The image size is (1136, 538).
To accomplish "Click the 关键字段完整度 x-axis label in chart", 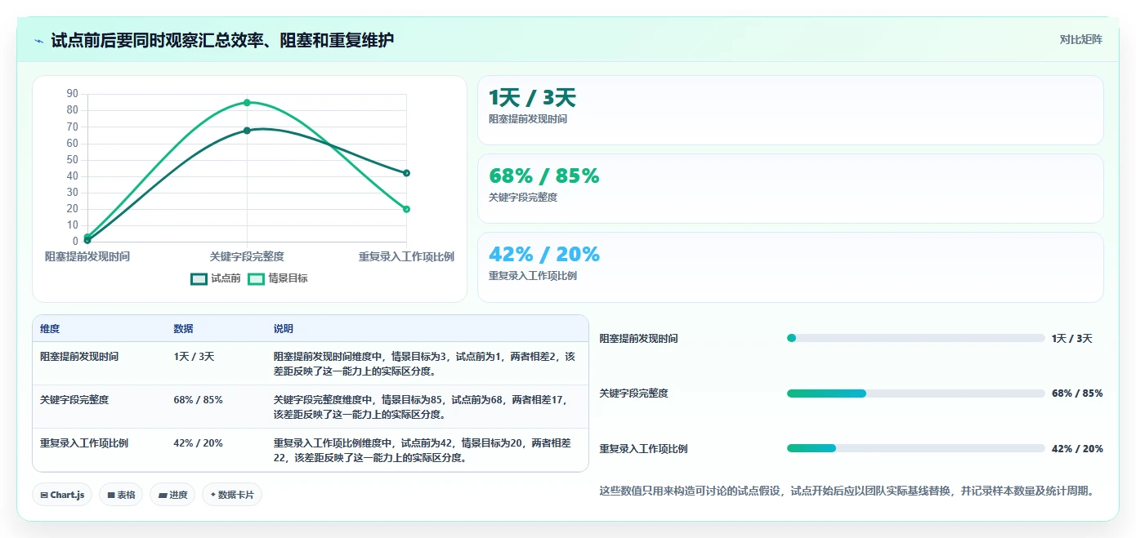I will [x=247, y=256].
